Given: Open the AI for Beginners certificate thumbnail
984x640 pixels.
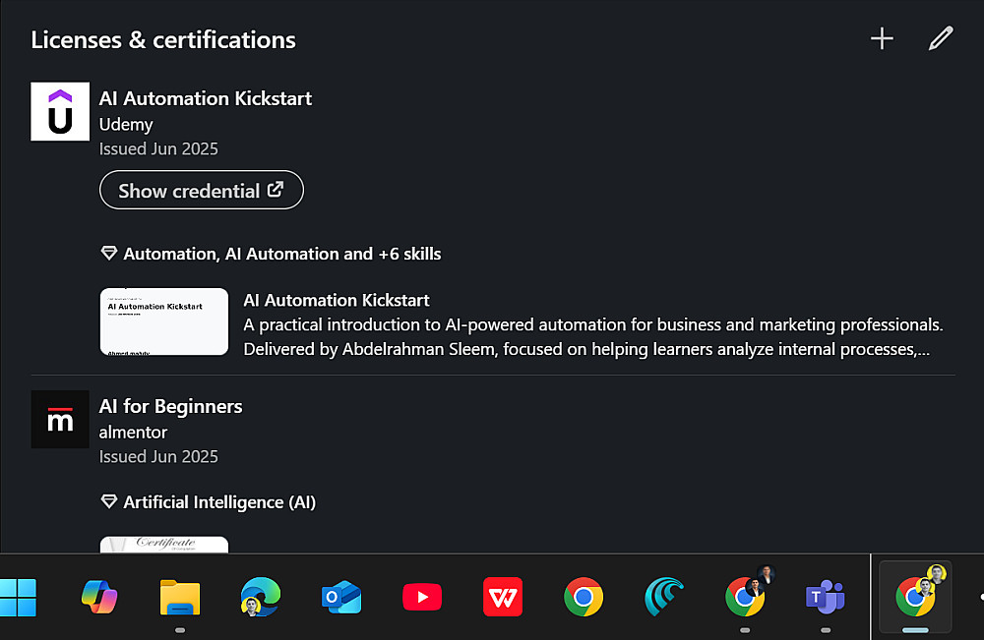Looking at the screenshot, I should tap(164, 544).
